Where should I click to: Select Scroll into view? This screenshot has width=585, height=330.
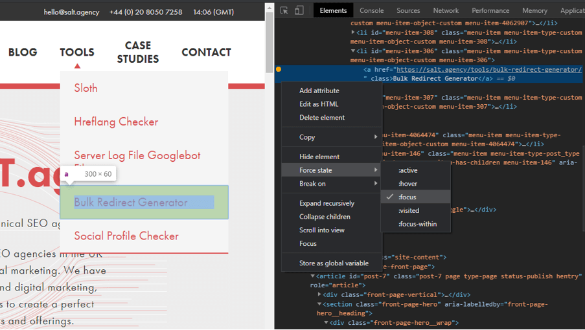[332, 230]
